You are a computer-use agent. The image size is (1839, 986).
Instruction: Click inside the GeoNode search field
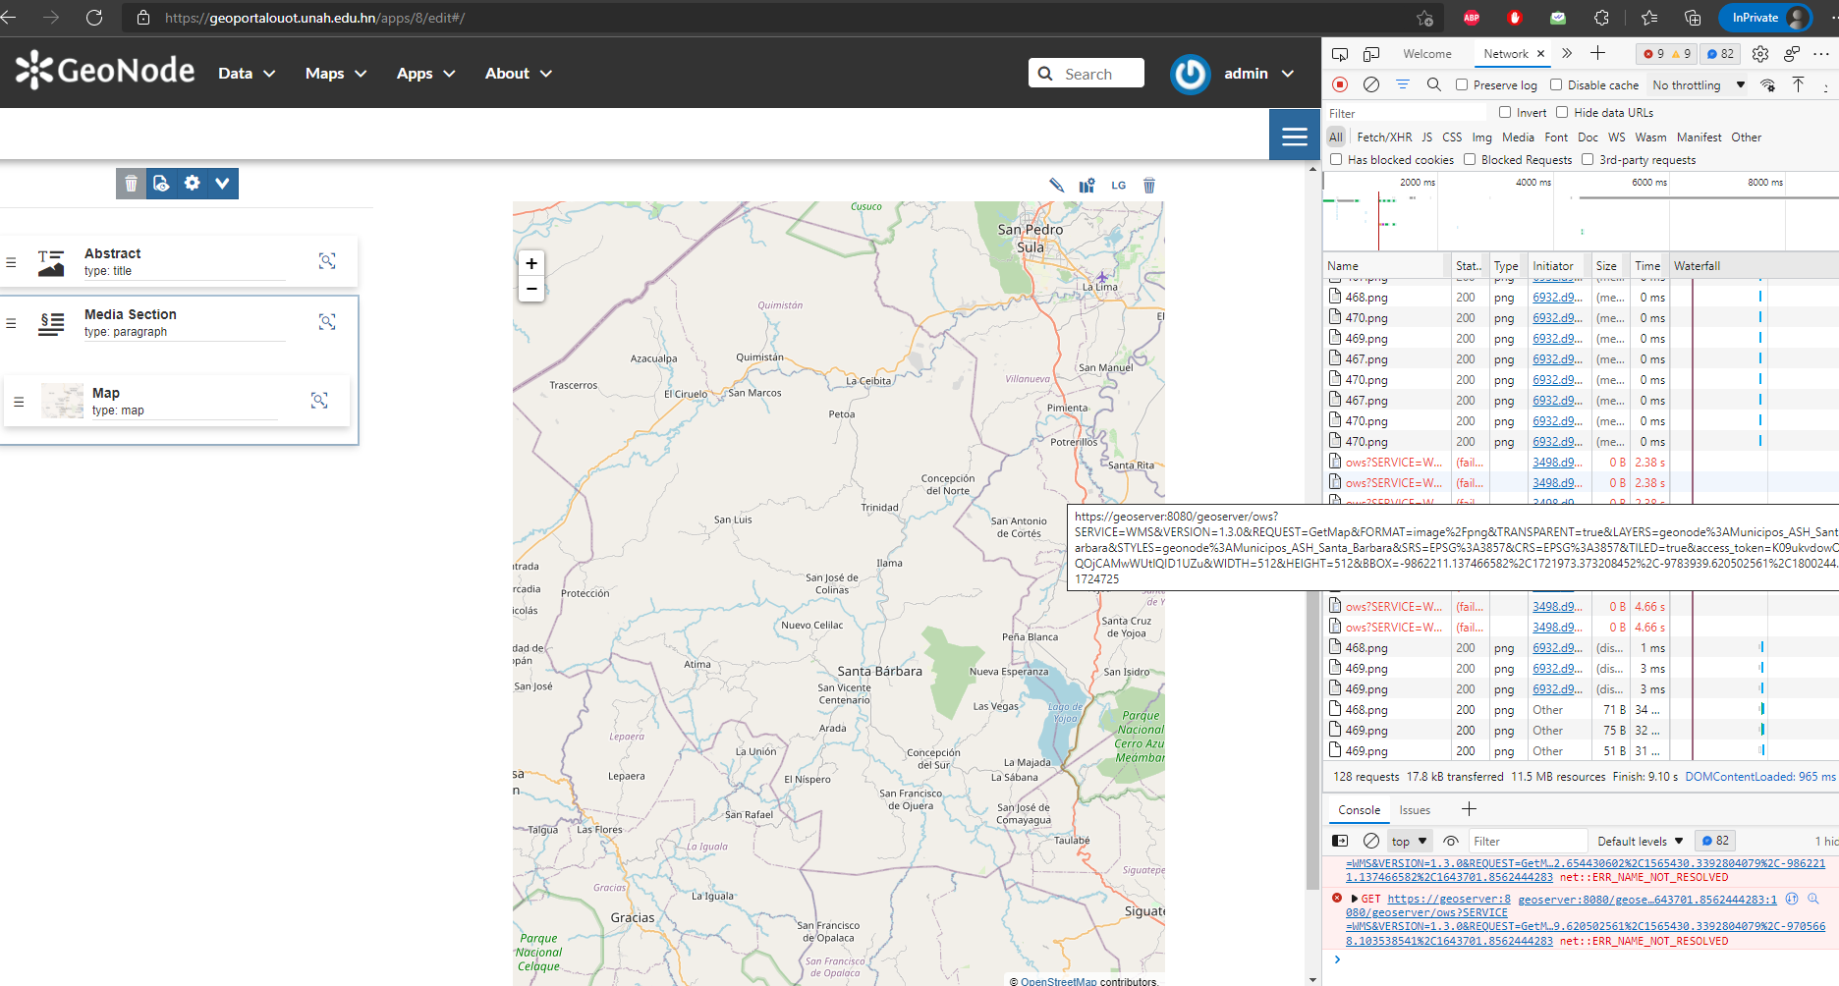pyautogui.click(x=1090, y=73)
